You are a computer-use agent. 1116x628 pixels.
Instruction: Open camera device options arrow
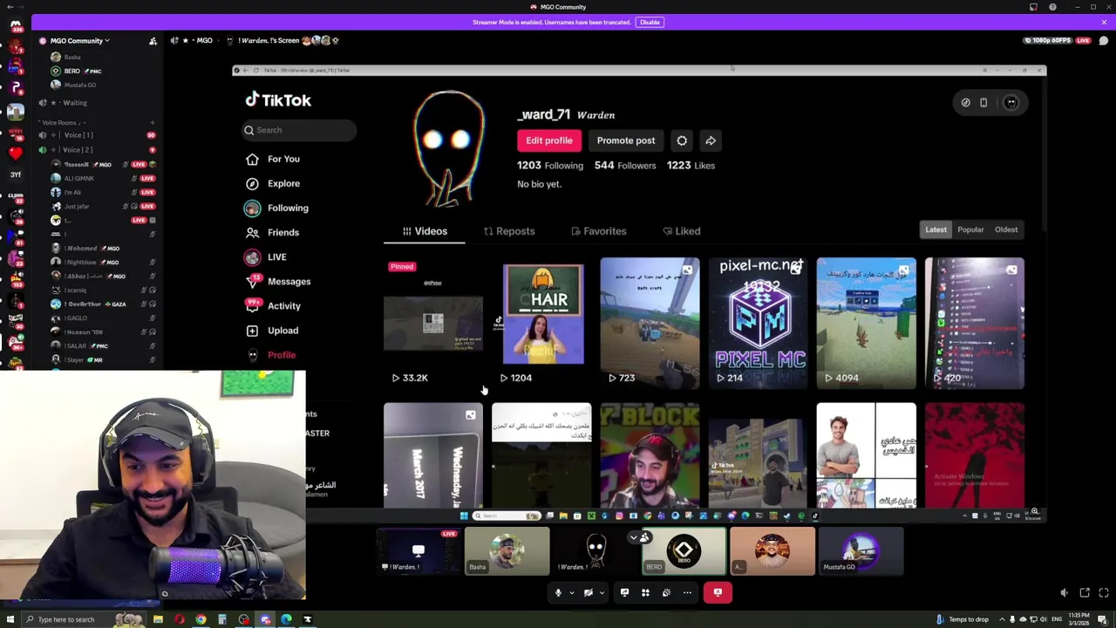coord(601,592)
